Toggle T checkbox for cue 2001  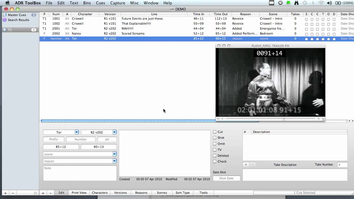click(323, 29)
